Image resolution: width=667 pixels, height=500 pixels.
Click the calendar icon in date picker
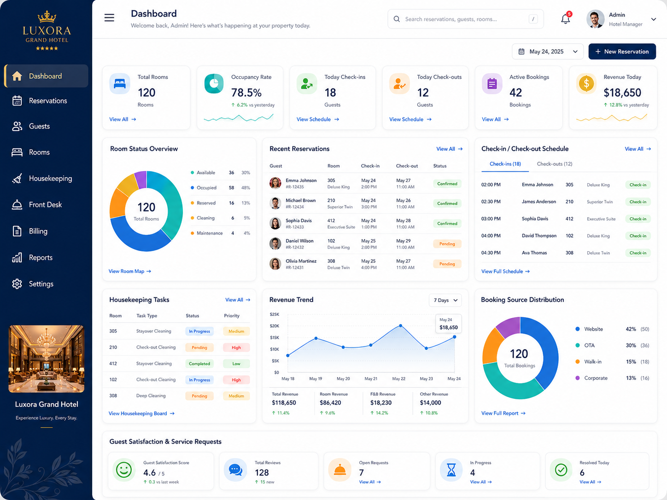click(521, 52)
